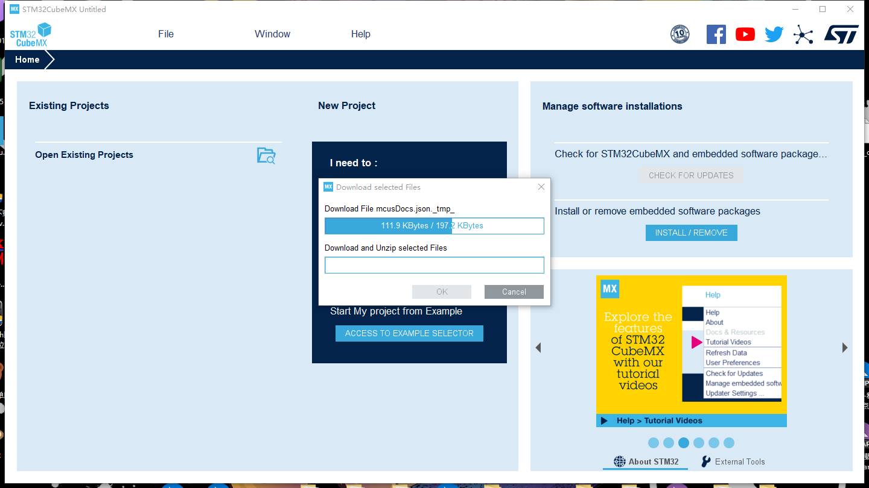Click the Cancel button in download dialog
This screenshot has width=869, height=488.
(x=514, y=292)
